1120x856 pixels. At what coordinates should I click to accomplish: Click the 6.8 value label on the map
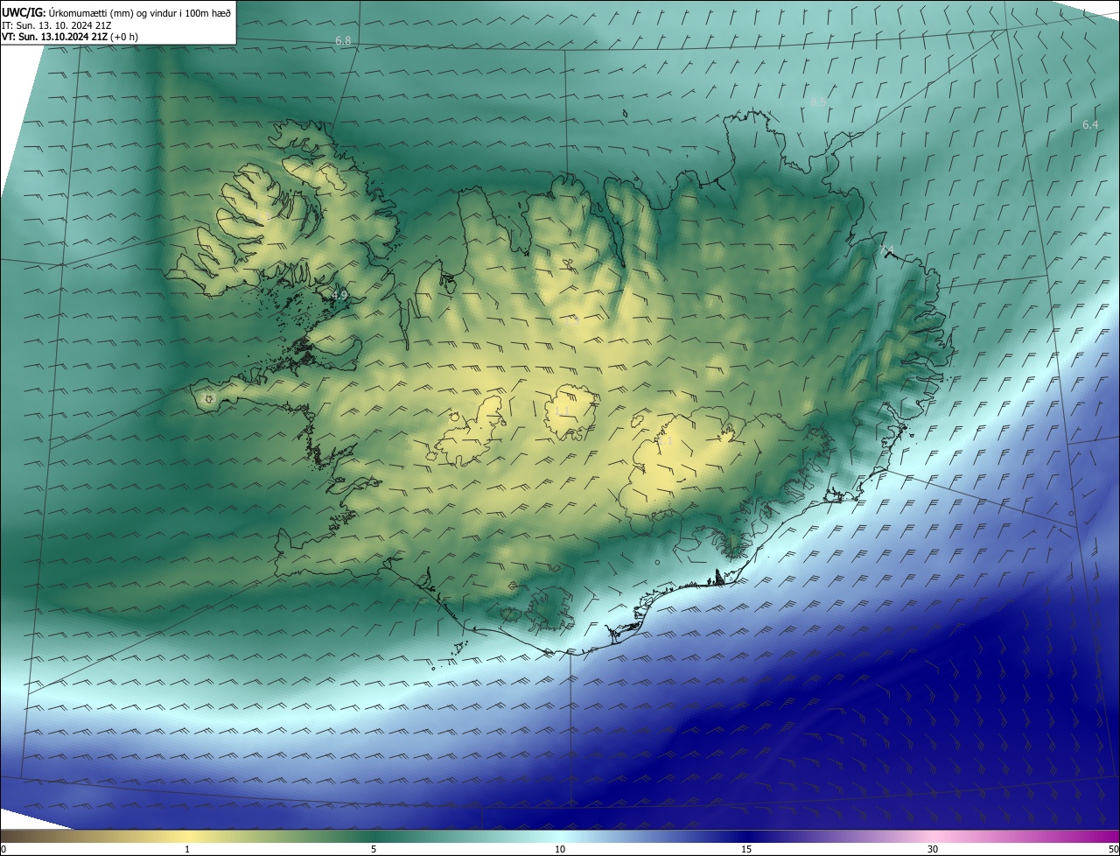343,41
